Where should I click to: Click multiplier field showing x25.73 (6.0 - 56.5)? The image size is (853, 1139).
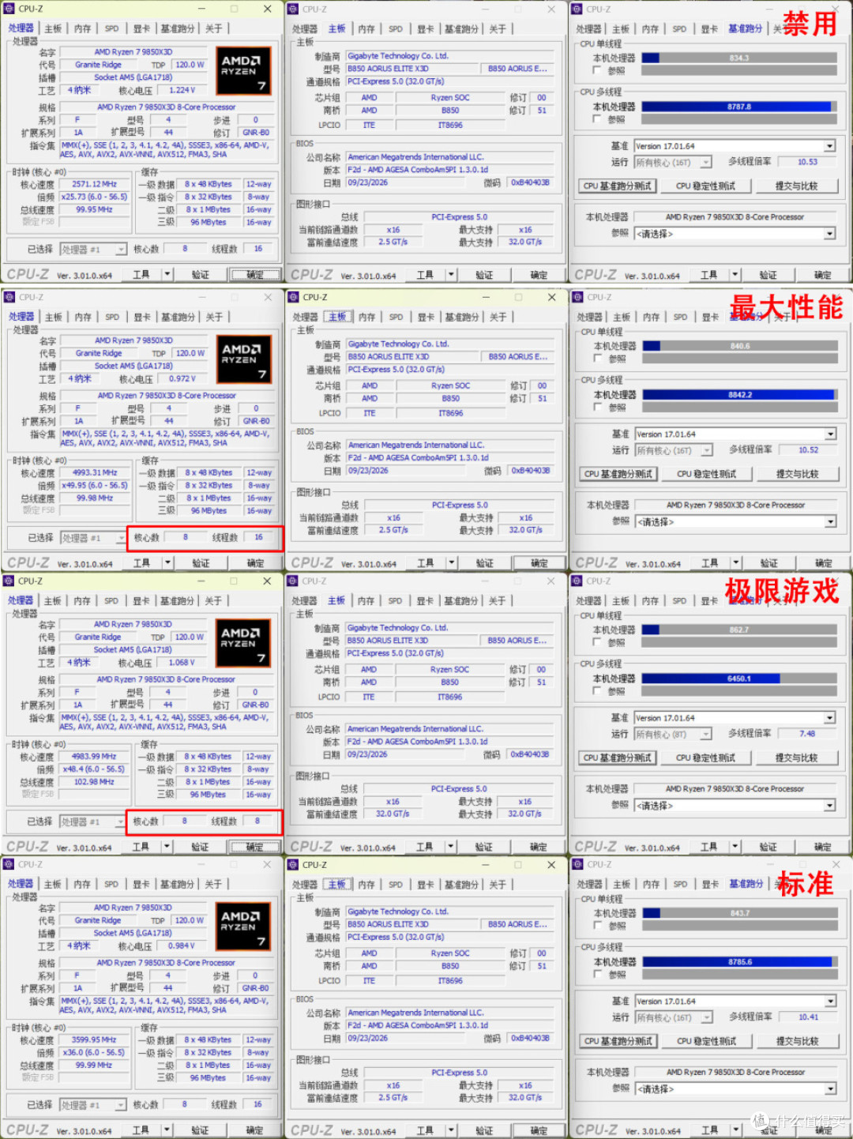click(94, 197)
